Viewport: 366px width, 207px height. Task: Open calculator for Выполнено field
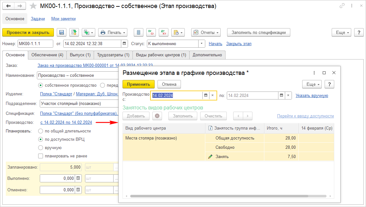(x=78, y=178)
